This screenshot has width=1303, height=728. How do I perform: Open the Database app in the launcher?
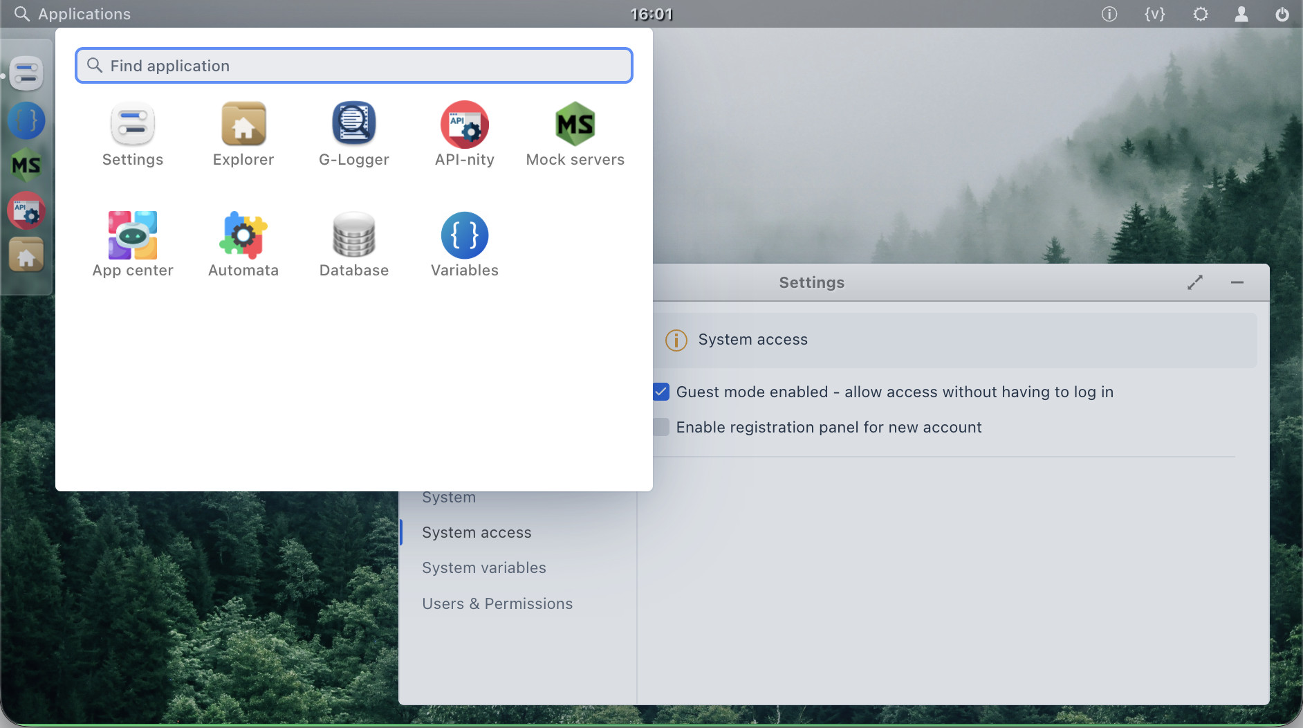[354, 246]
